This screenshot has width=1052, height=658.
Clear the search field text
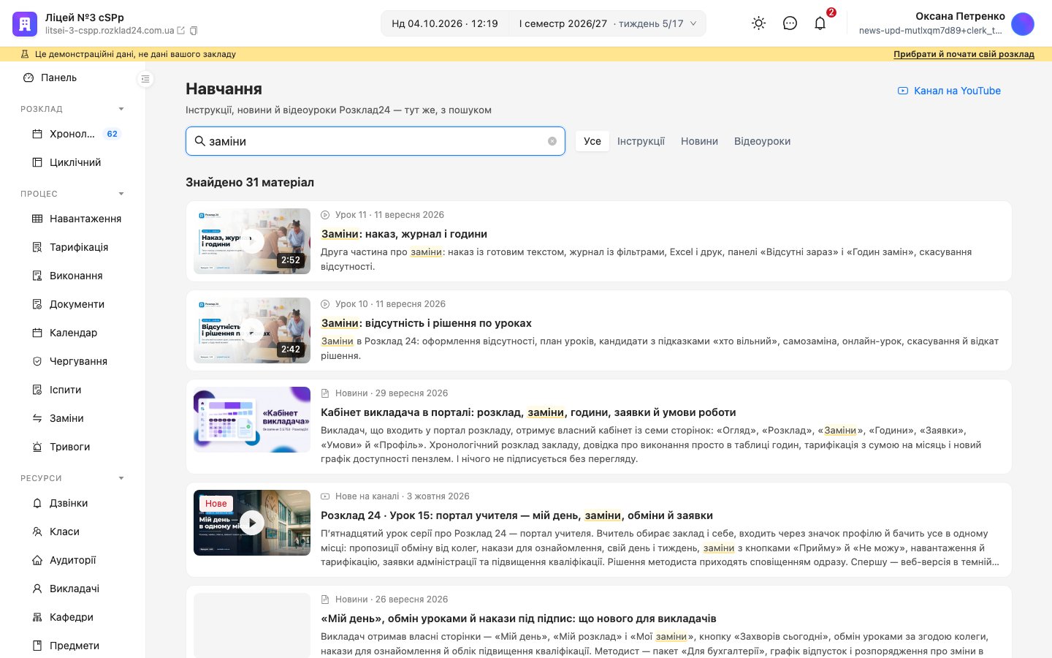[x=552, y=141]
